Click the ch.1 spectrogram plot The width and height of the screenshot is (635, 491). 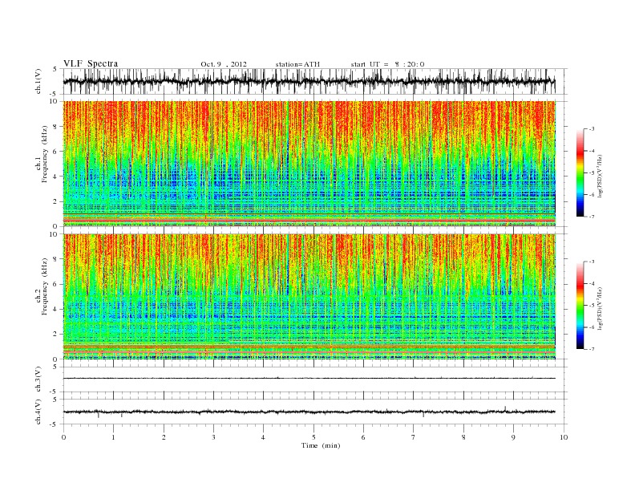pos(309,164)
